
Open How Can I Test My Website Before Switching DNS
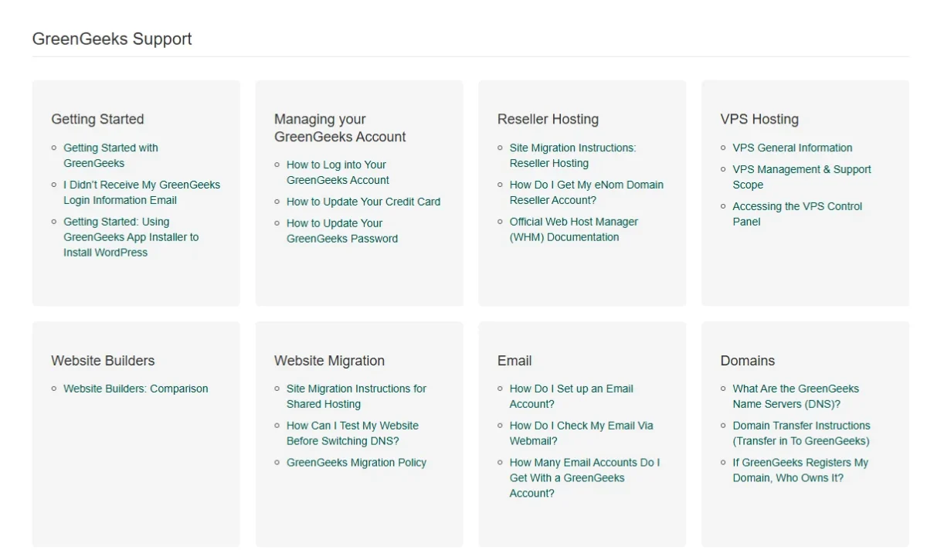pos(352,433)
